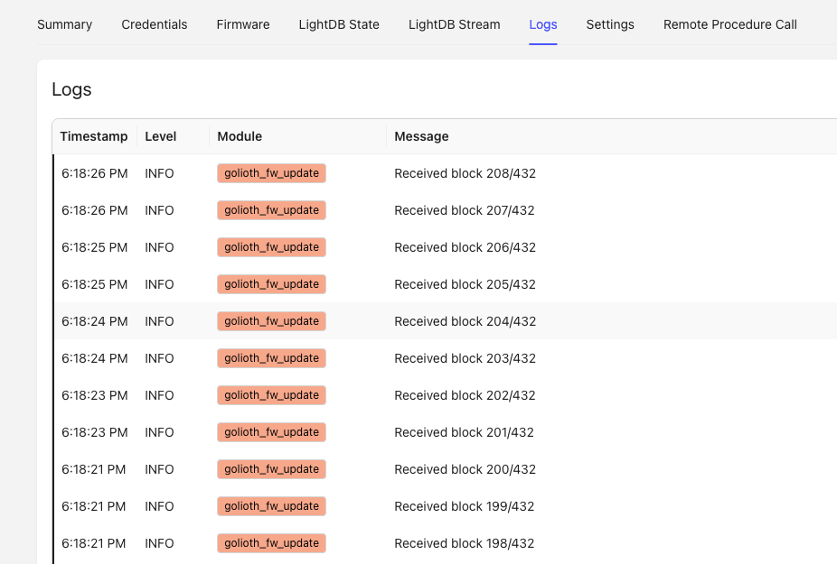Viewport: 837px width, 564px height.
Task: Click INFO level in block 200 row
Action: (159, 469)
